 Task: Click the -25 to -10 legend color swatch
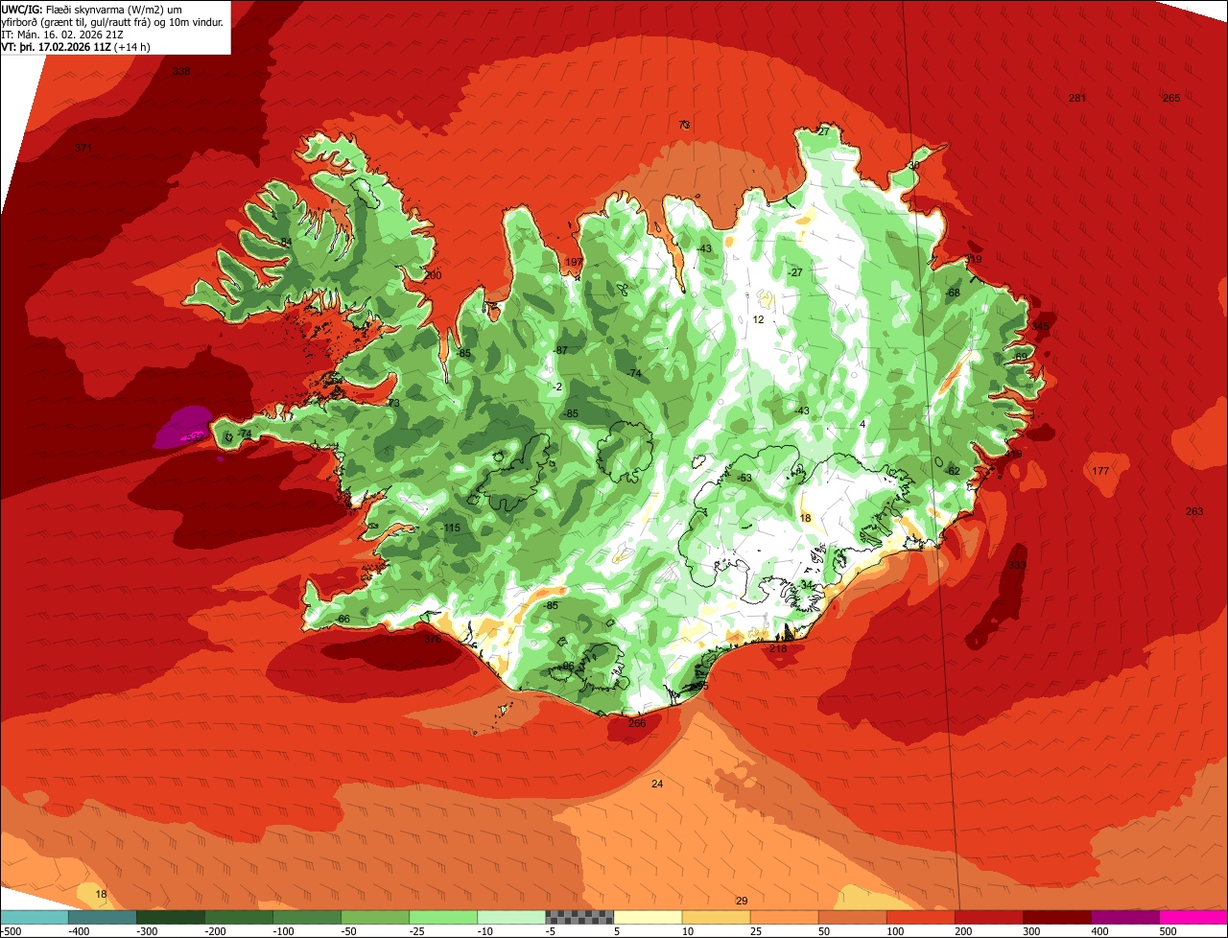(442, 917)
